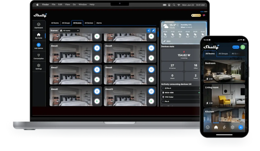The width and height of the screenshot is (260, 151).
Task: Open the All rooms dropdown filter
Action: coord(69,30)
